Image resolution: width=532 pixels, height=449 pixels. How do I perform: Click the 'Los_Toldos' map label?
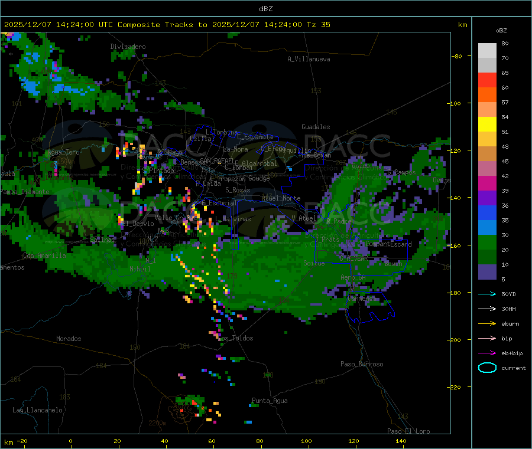(x=236, y=338)
